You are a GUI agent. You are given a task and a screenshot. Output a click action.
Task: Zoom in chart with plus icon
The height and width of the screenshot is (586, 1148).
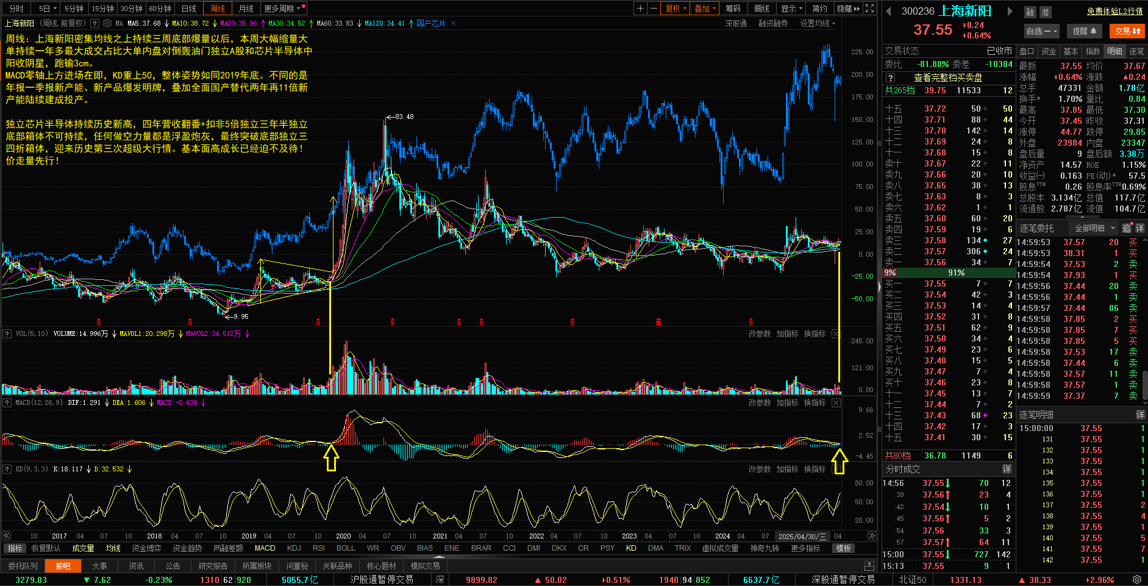click(640, 9)
